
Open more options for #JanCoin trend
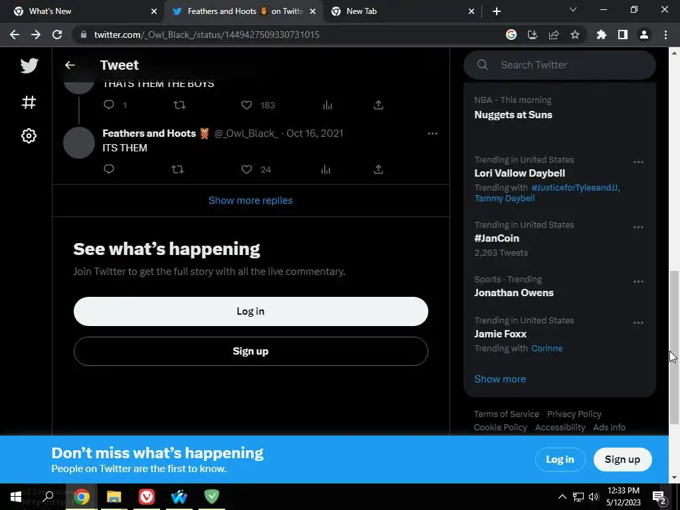point(638,227)
